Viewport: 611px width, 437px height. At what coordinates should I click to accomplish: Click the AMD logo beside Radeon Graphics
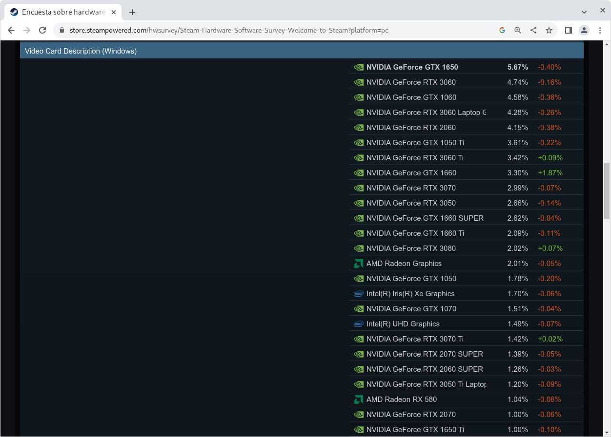359,264
